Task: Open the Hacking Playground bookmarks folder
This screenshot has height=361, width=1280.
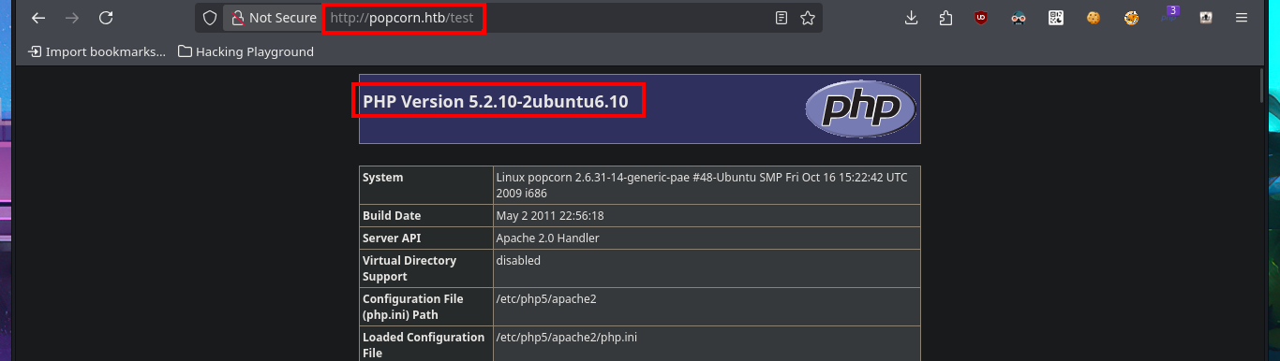Action: 246,51
